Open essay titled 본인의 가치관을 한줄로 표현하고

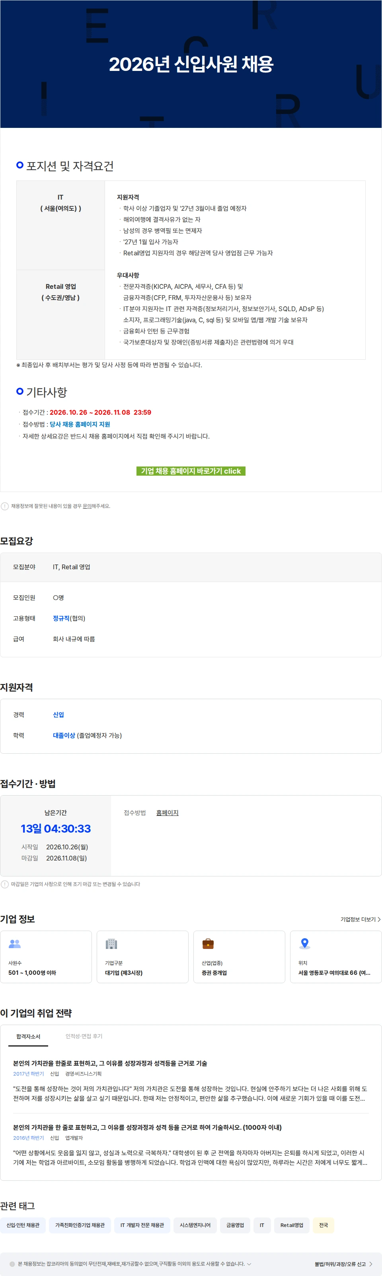pyautogui.click(x=110, y=1063)
